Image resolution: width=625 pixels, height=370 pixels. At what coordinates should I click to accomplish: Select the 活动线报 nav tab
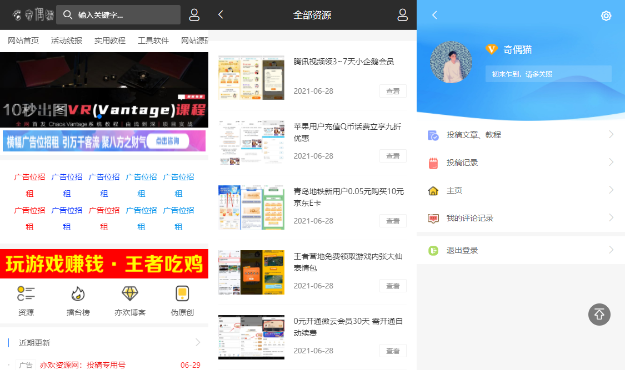point(67,40)
